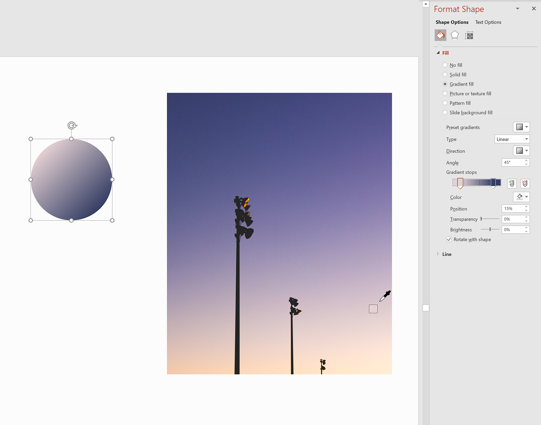Image resolution: width=541 pixels, height=425 pixels.
Task: Click the circle's right middle handle
Action: click(x=112, y=179)
